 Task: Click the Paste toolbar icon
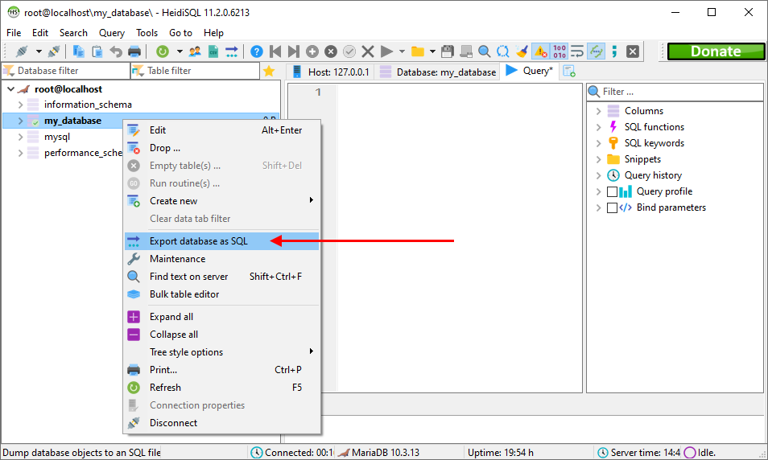(x=97, y=51)
